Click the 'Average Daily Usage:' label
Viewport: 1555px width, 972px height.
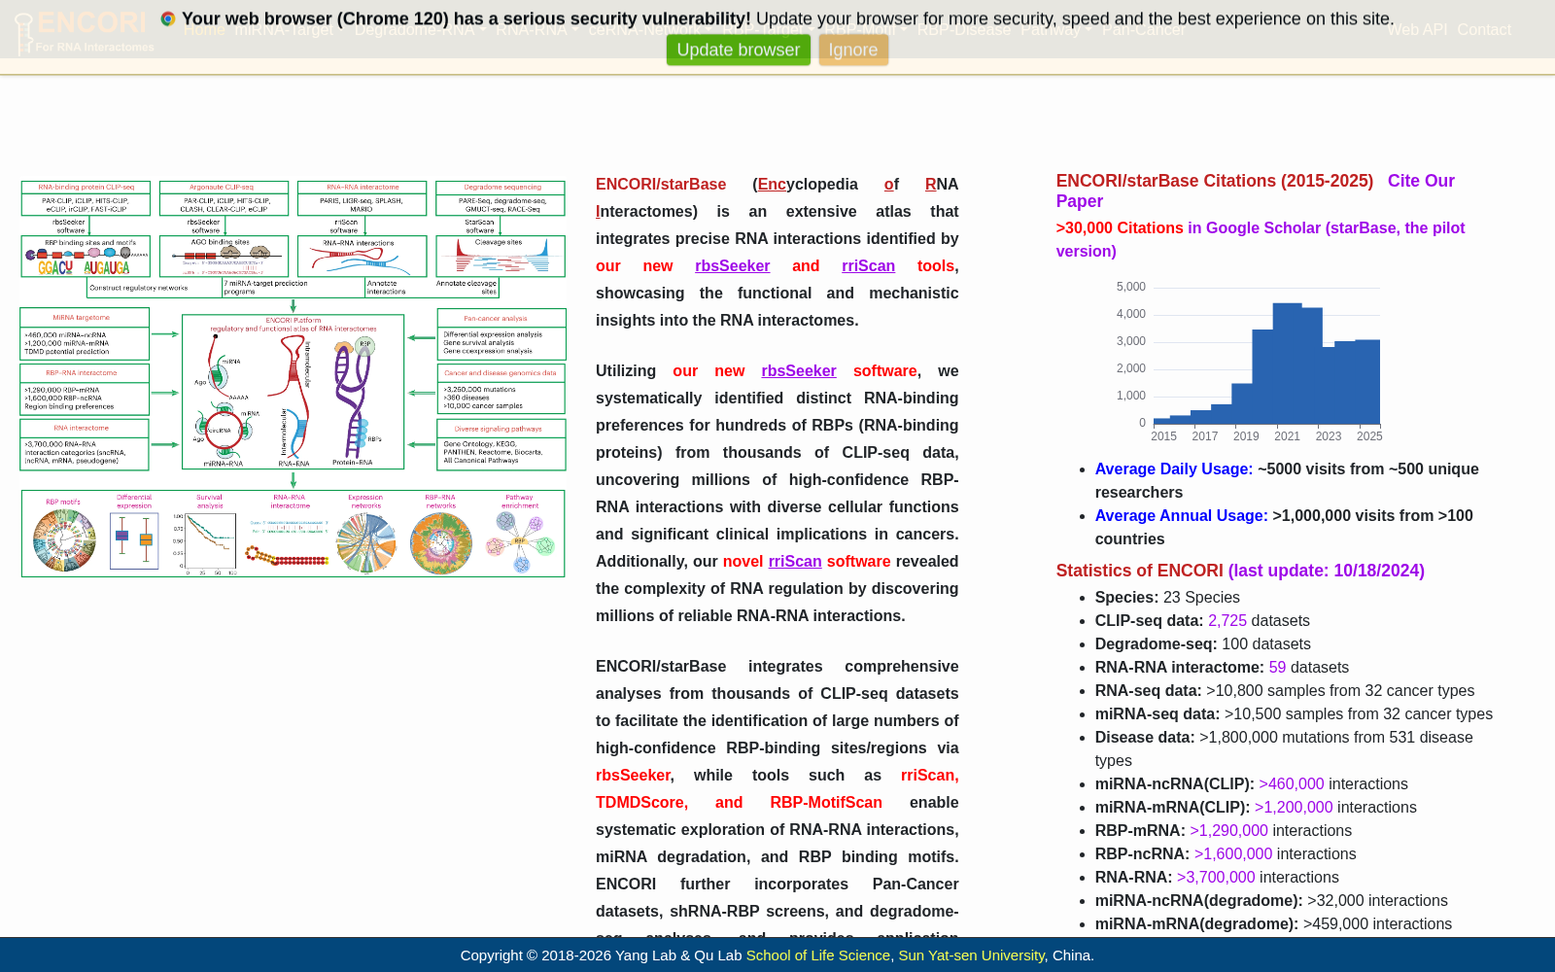[1174, 469]
